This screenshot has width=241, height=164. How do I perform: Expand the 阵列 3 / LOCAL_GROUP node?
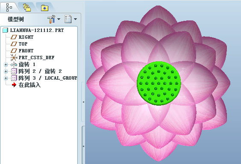pyautogui.click(x=6, y=78)
